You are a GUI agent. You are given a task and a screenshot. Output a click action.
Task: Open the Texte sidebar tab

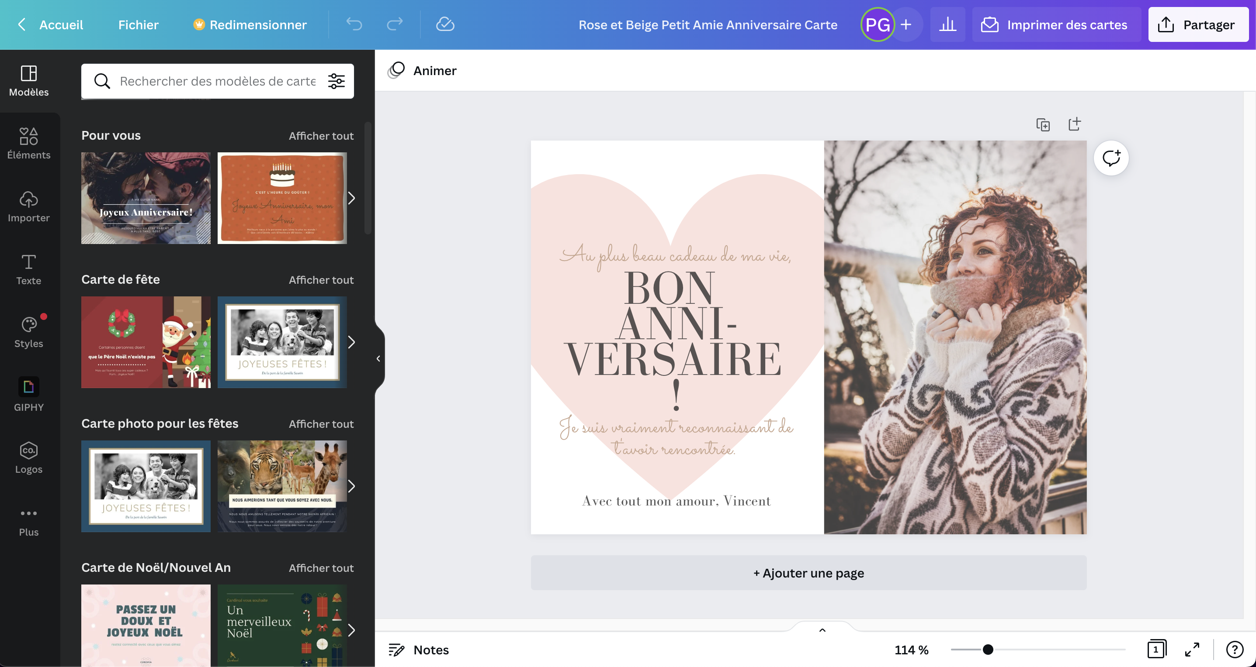(x=29, y=269)
